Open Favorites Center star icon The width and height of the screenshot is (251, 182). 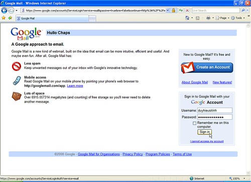[x=4, y=18]
